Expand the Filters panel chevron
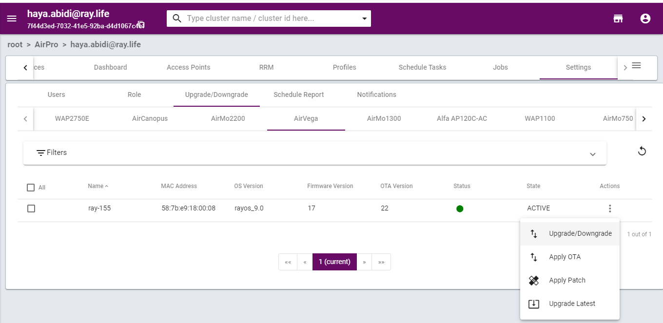Screen dimensions: 663x323 (x=593, y=154)
